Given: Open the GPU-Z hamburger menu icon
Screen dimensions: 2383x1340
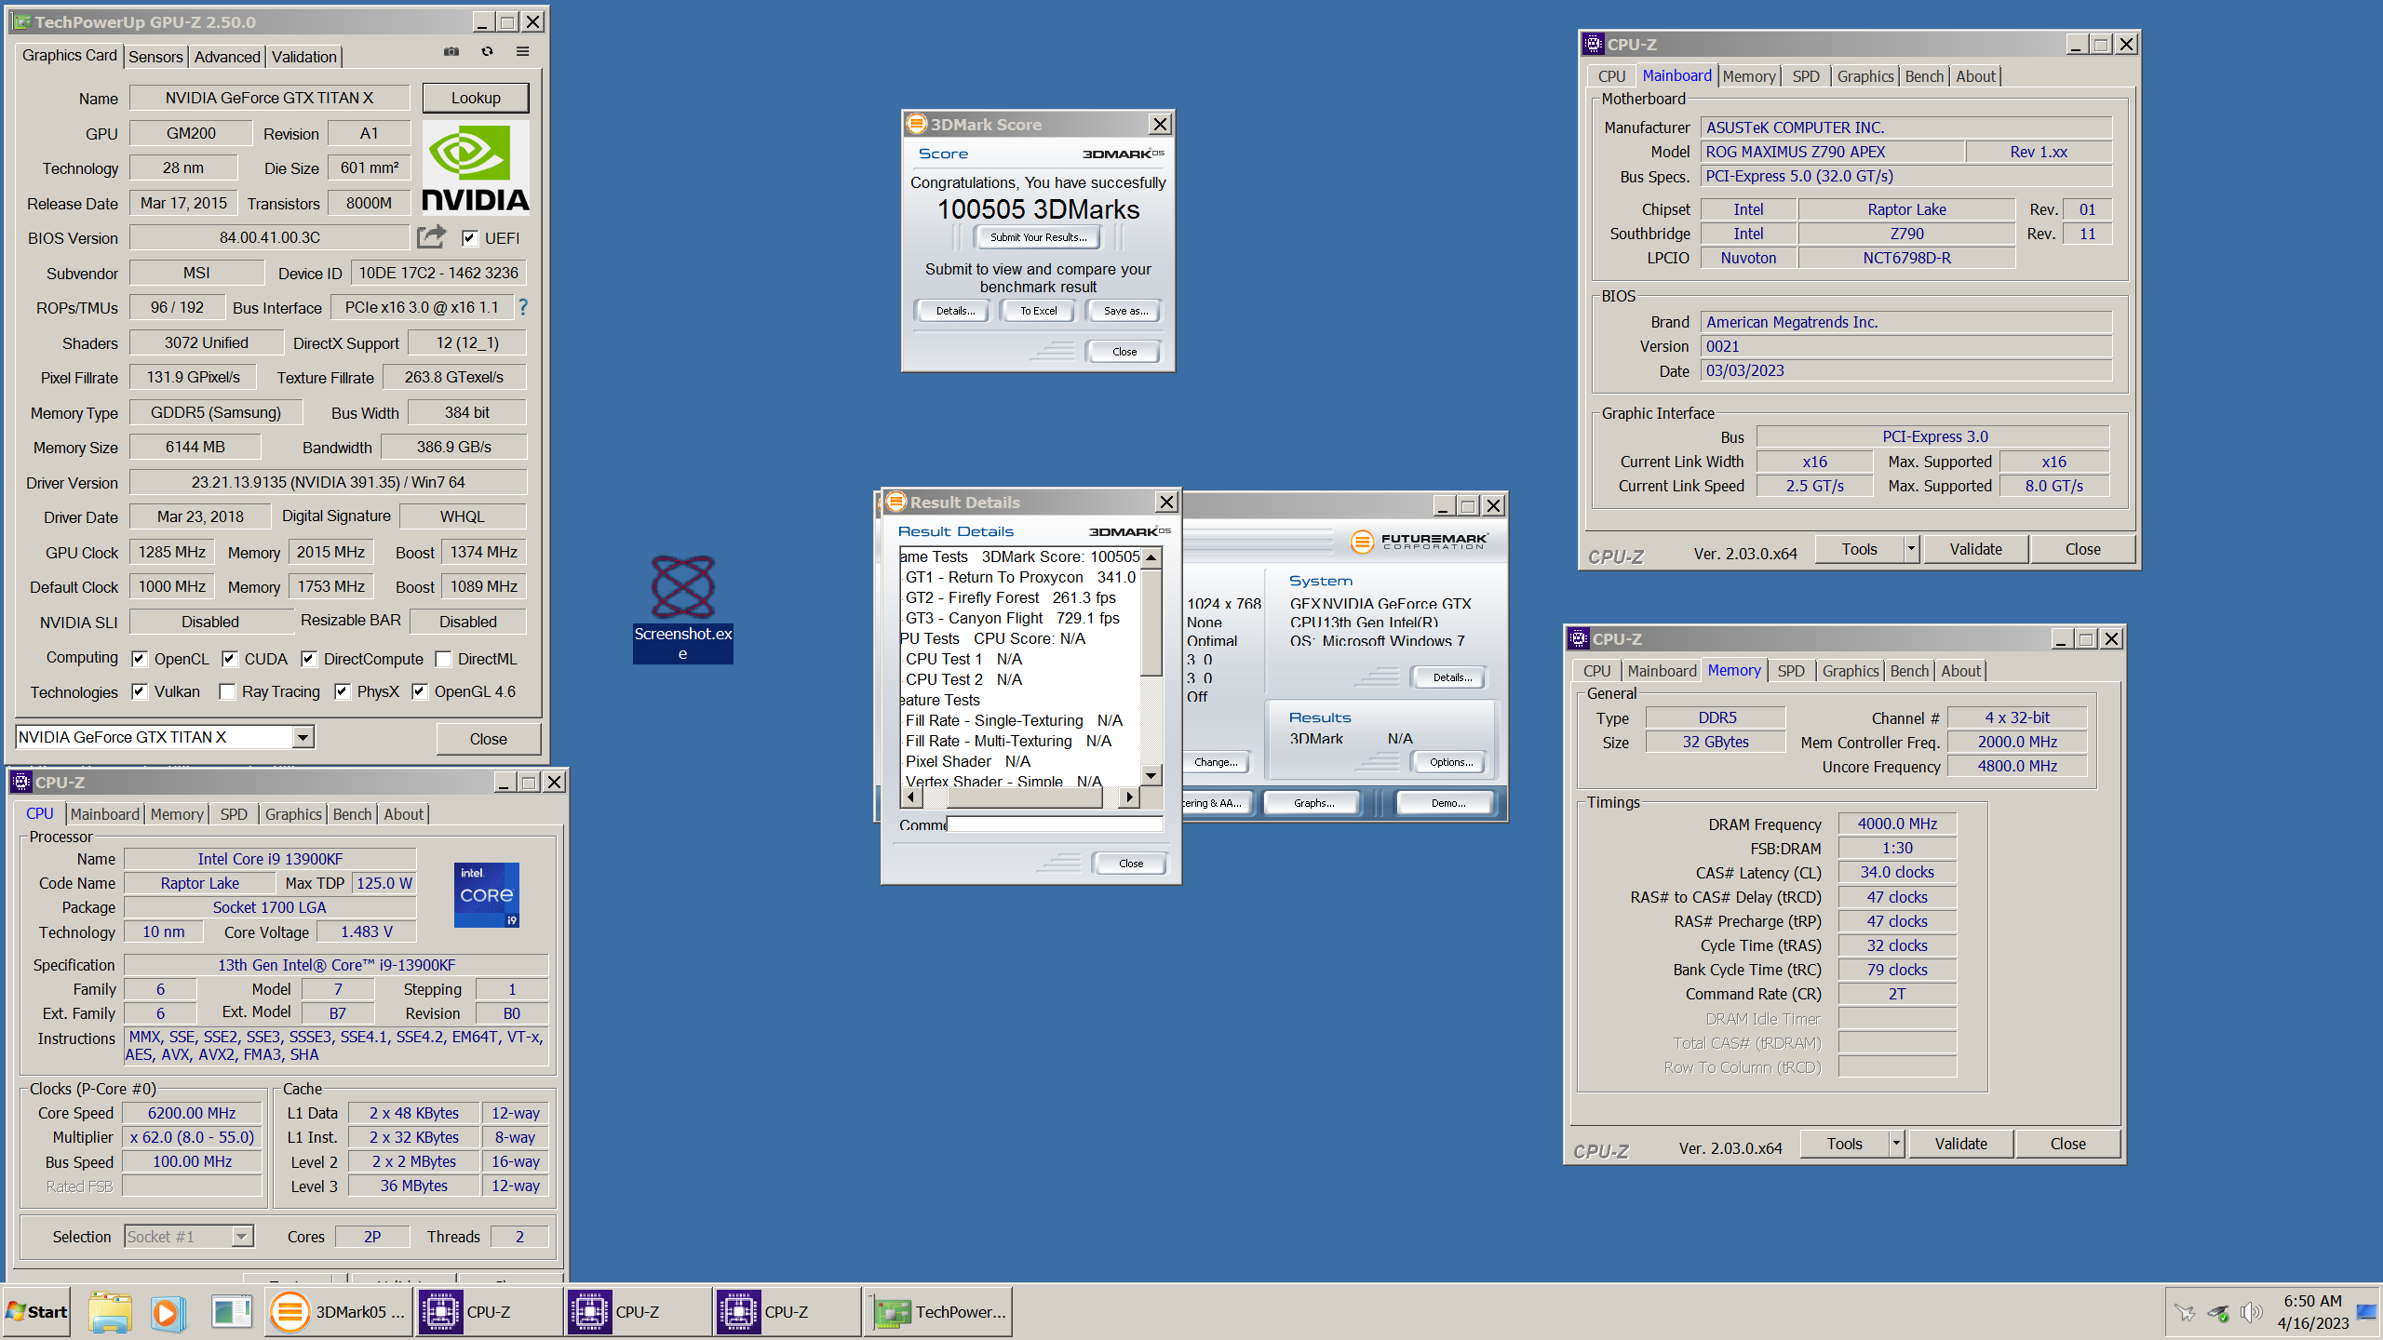Looking at the screenshot, I should coord(522,52).
